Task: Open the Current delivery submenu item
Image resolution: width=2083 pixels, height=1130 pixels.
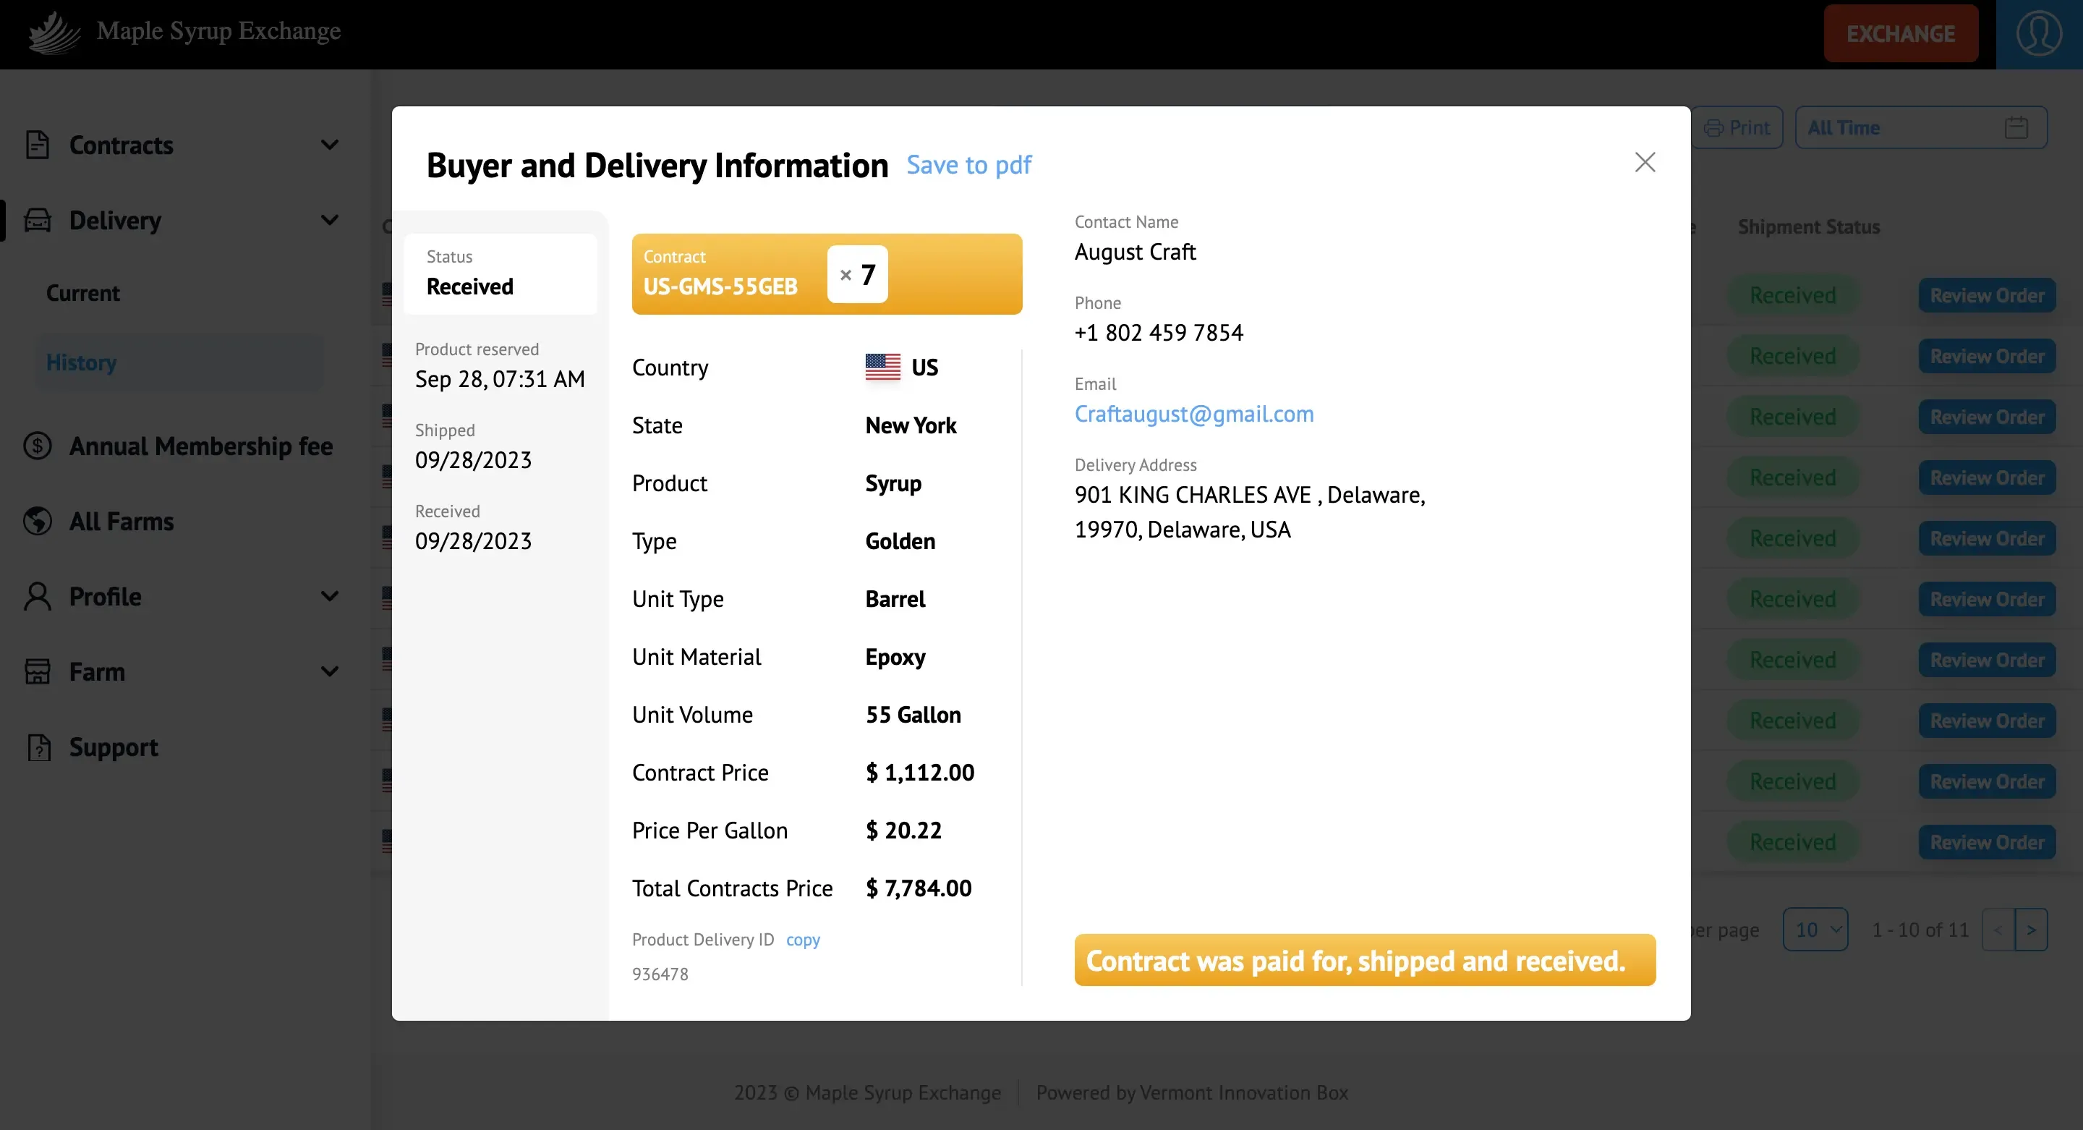Action: 82,293
